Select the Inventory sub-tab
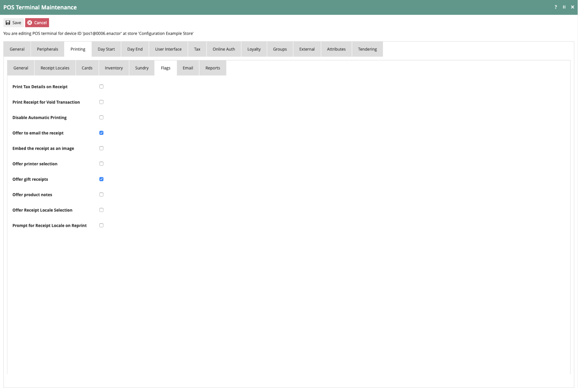 [114, 68]
